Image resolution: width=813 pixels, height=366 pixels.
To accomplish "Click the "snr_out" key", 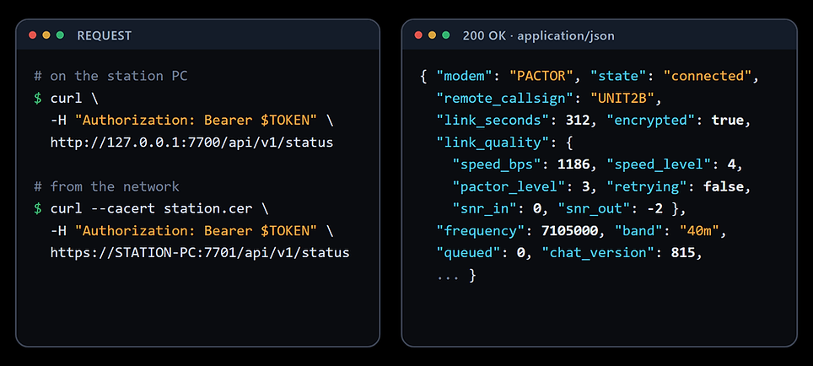I will point(593,209).
